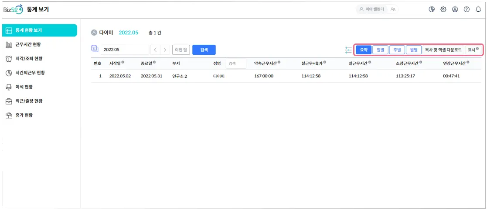Click the 167:00:00 cell
Viewport: 487px width, 210px height.
(264, 76)
